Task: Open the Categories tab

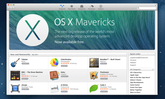Action: pos(82,7)
